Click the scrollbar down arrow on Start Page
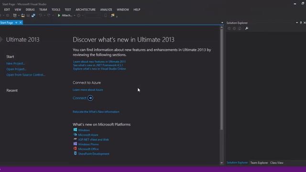 point(221,162)
